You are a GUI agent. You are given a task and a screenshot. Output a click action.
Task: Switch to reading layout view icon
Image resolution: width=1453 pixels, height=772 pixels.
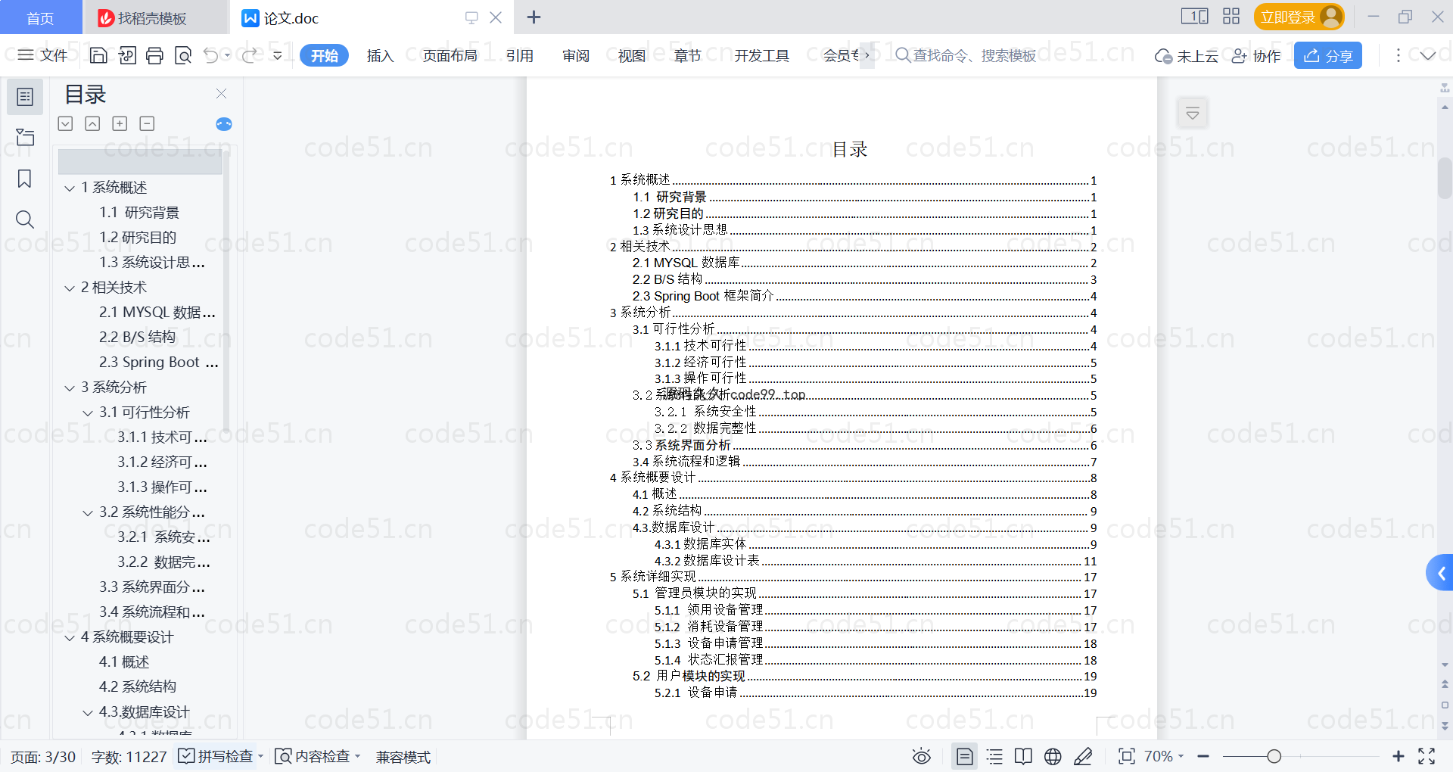click(x=1023, y=756)
